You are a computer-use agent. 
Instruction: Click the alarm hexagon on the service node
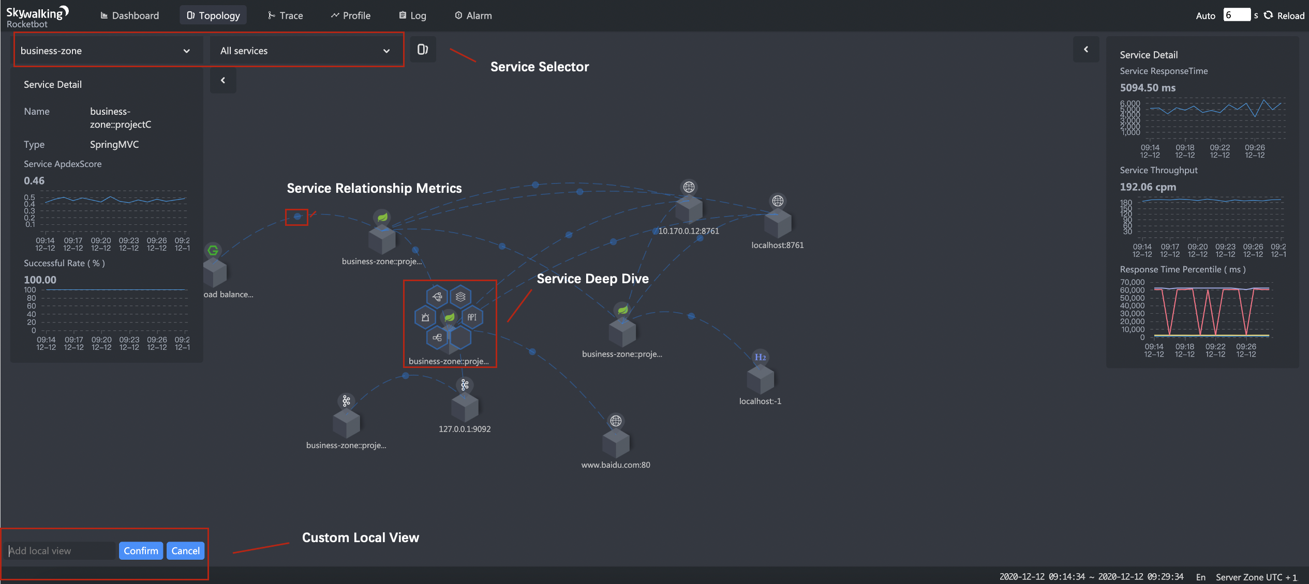(x=425, y=317)
